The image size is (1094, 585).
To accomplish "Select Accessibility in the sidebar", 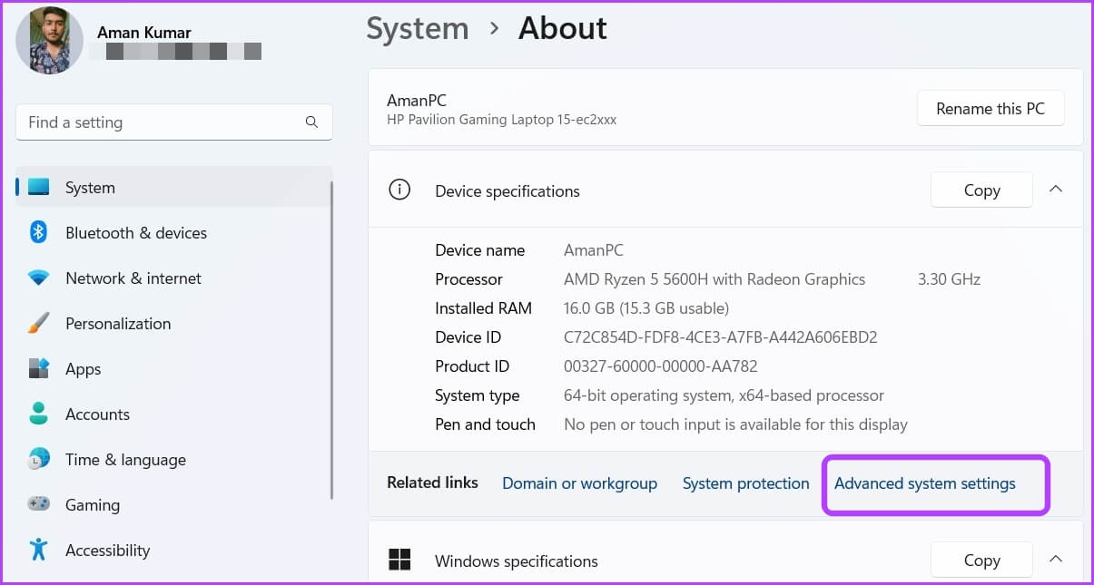I will (173, 551).
